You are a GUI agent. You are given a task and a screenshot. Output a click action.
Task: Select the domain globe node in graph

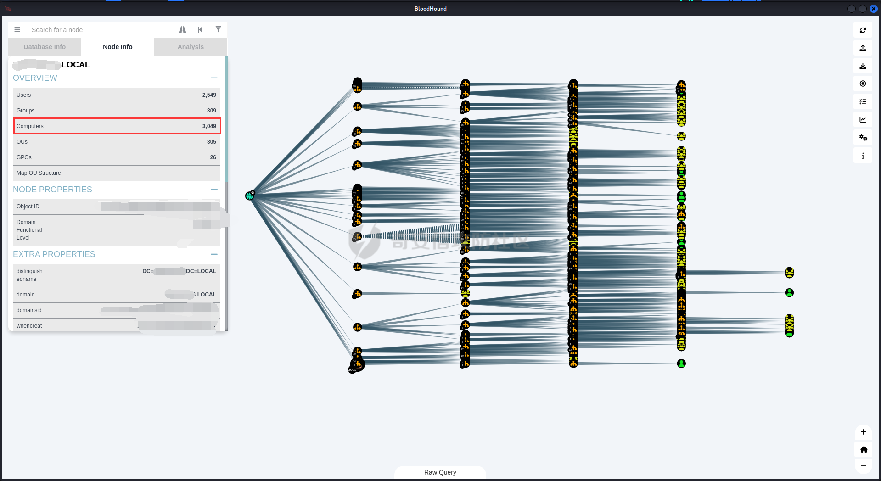pyautogui.click(x=249, y=196)
